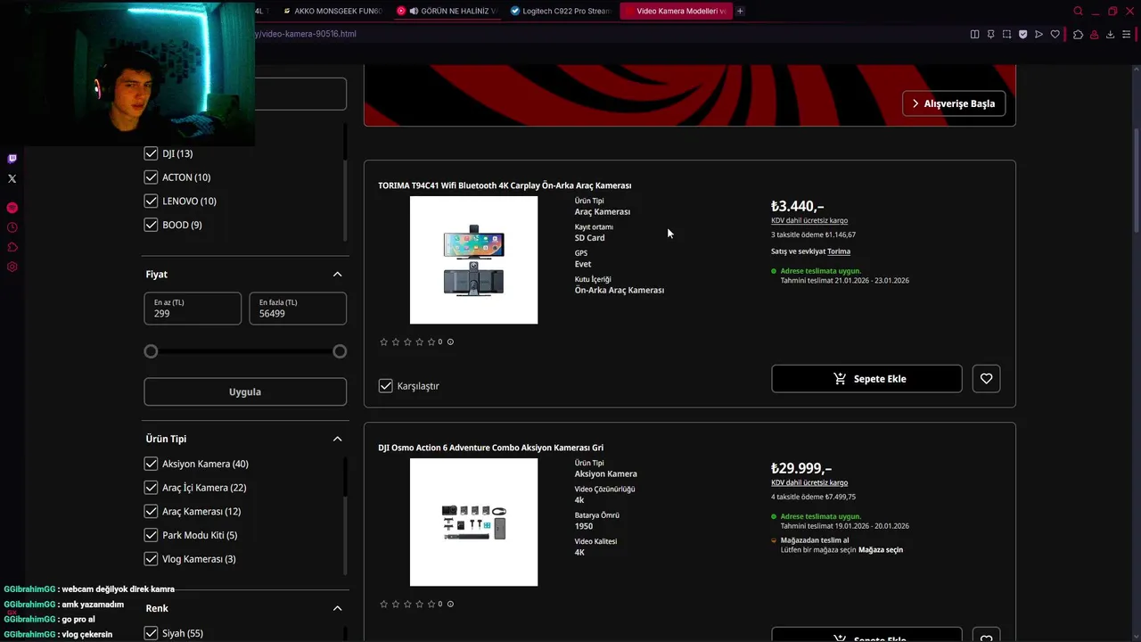
Task: Click the TORIMA rating stars
Action: coord(407,342)
